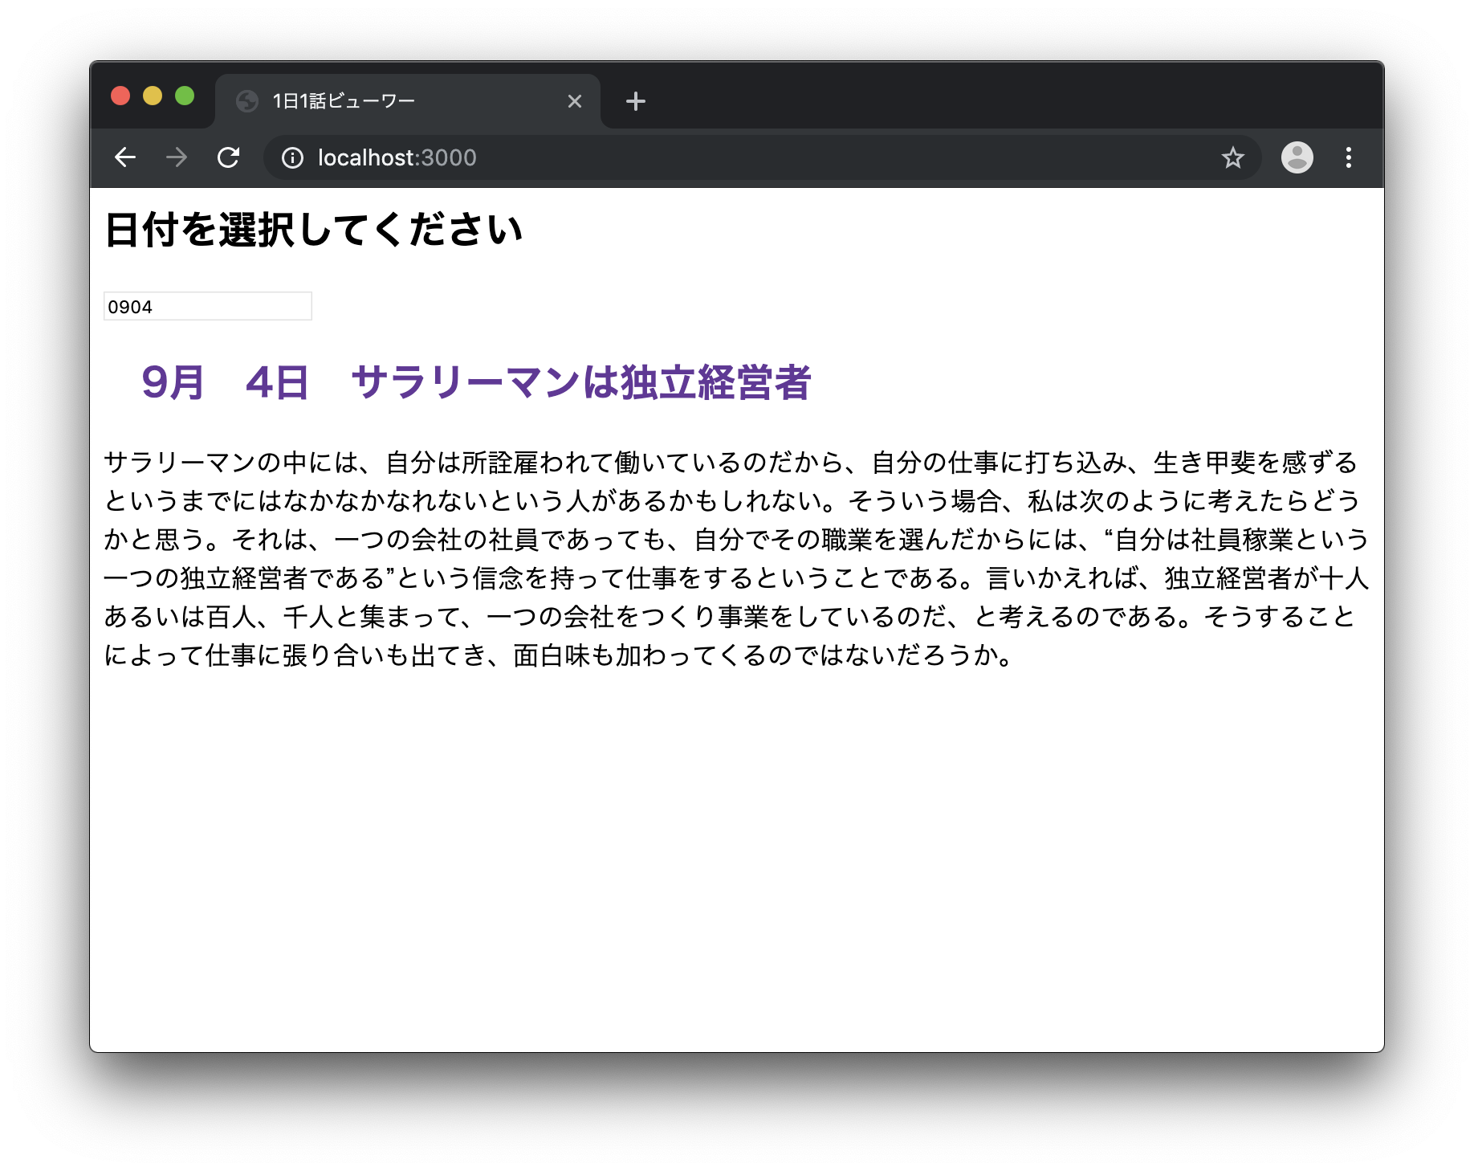
Task: Open the Chrome profile avatar
Action: [1297, 157]
